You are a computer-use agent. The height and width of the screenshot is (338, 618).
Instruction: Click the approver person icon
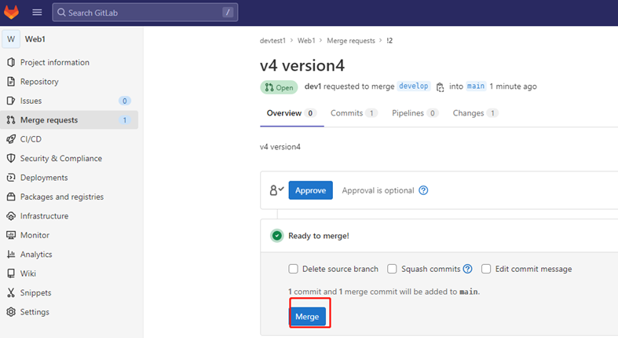(x=276, y=190)
